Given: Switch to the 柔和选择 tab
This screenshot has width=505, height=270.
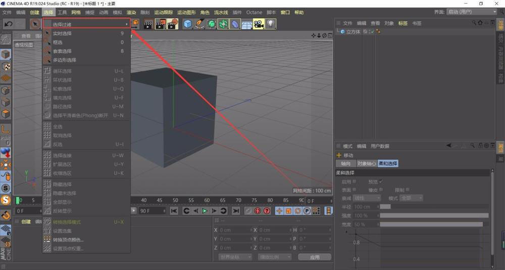Looking at the screenshot, I should click(388, 164).
